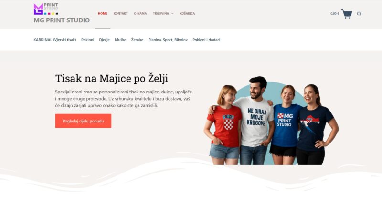Click the MG PRINT STUDIO site title
The height and width of the screenshot is (214, 382).
coord(62,20)
